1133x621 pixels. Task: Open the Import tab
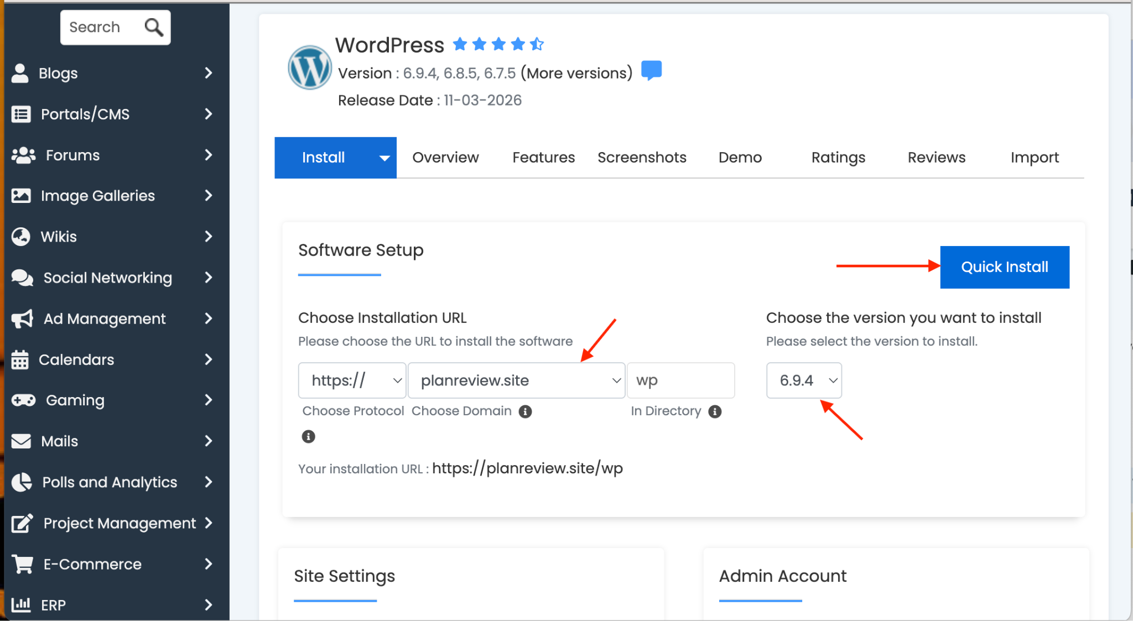coord(1035,158)
